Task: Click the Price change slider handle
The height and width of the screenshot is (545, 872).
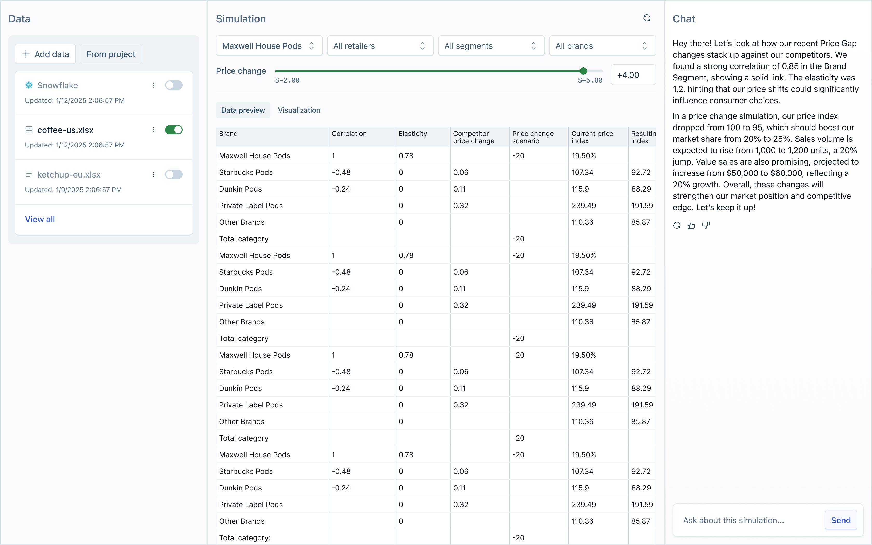Action: click(583, 71)
